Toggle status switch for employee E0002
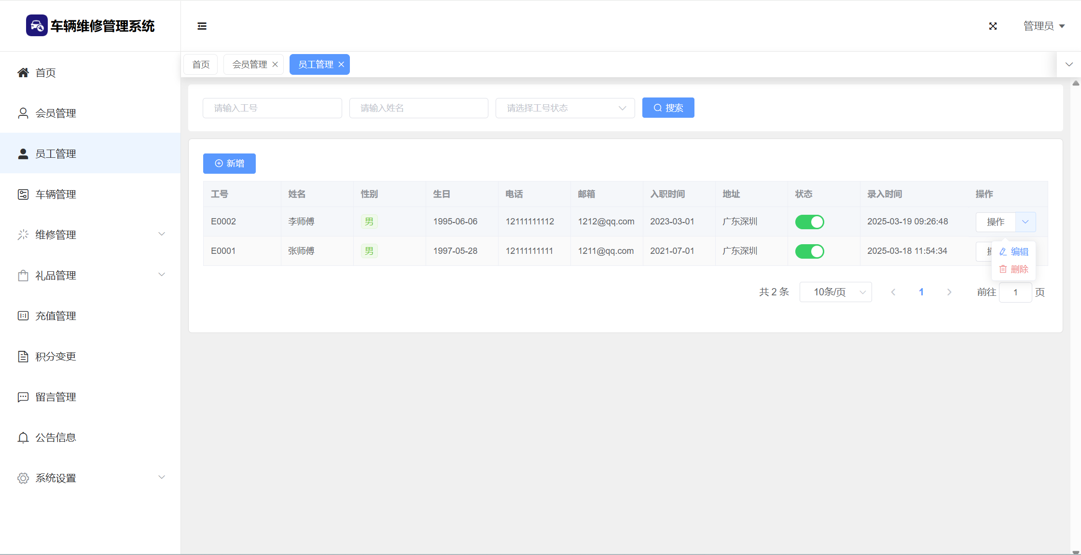Viewport: 1081px width, 555px height. tap(809, 222)
